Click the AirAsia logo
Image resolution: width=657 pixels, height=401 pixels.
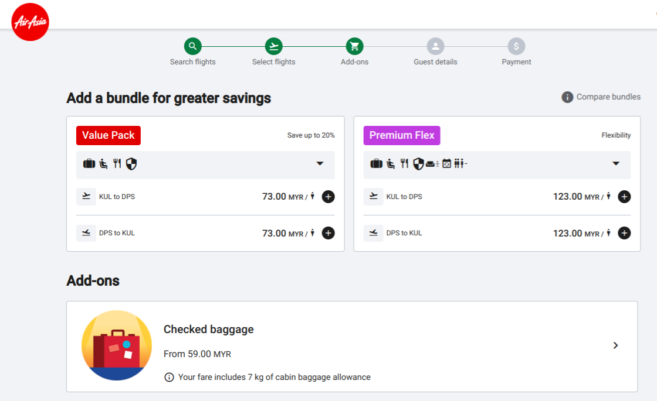pos(30,22)
